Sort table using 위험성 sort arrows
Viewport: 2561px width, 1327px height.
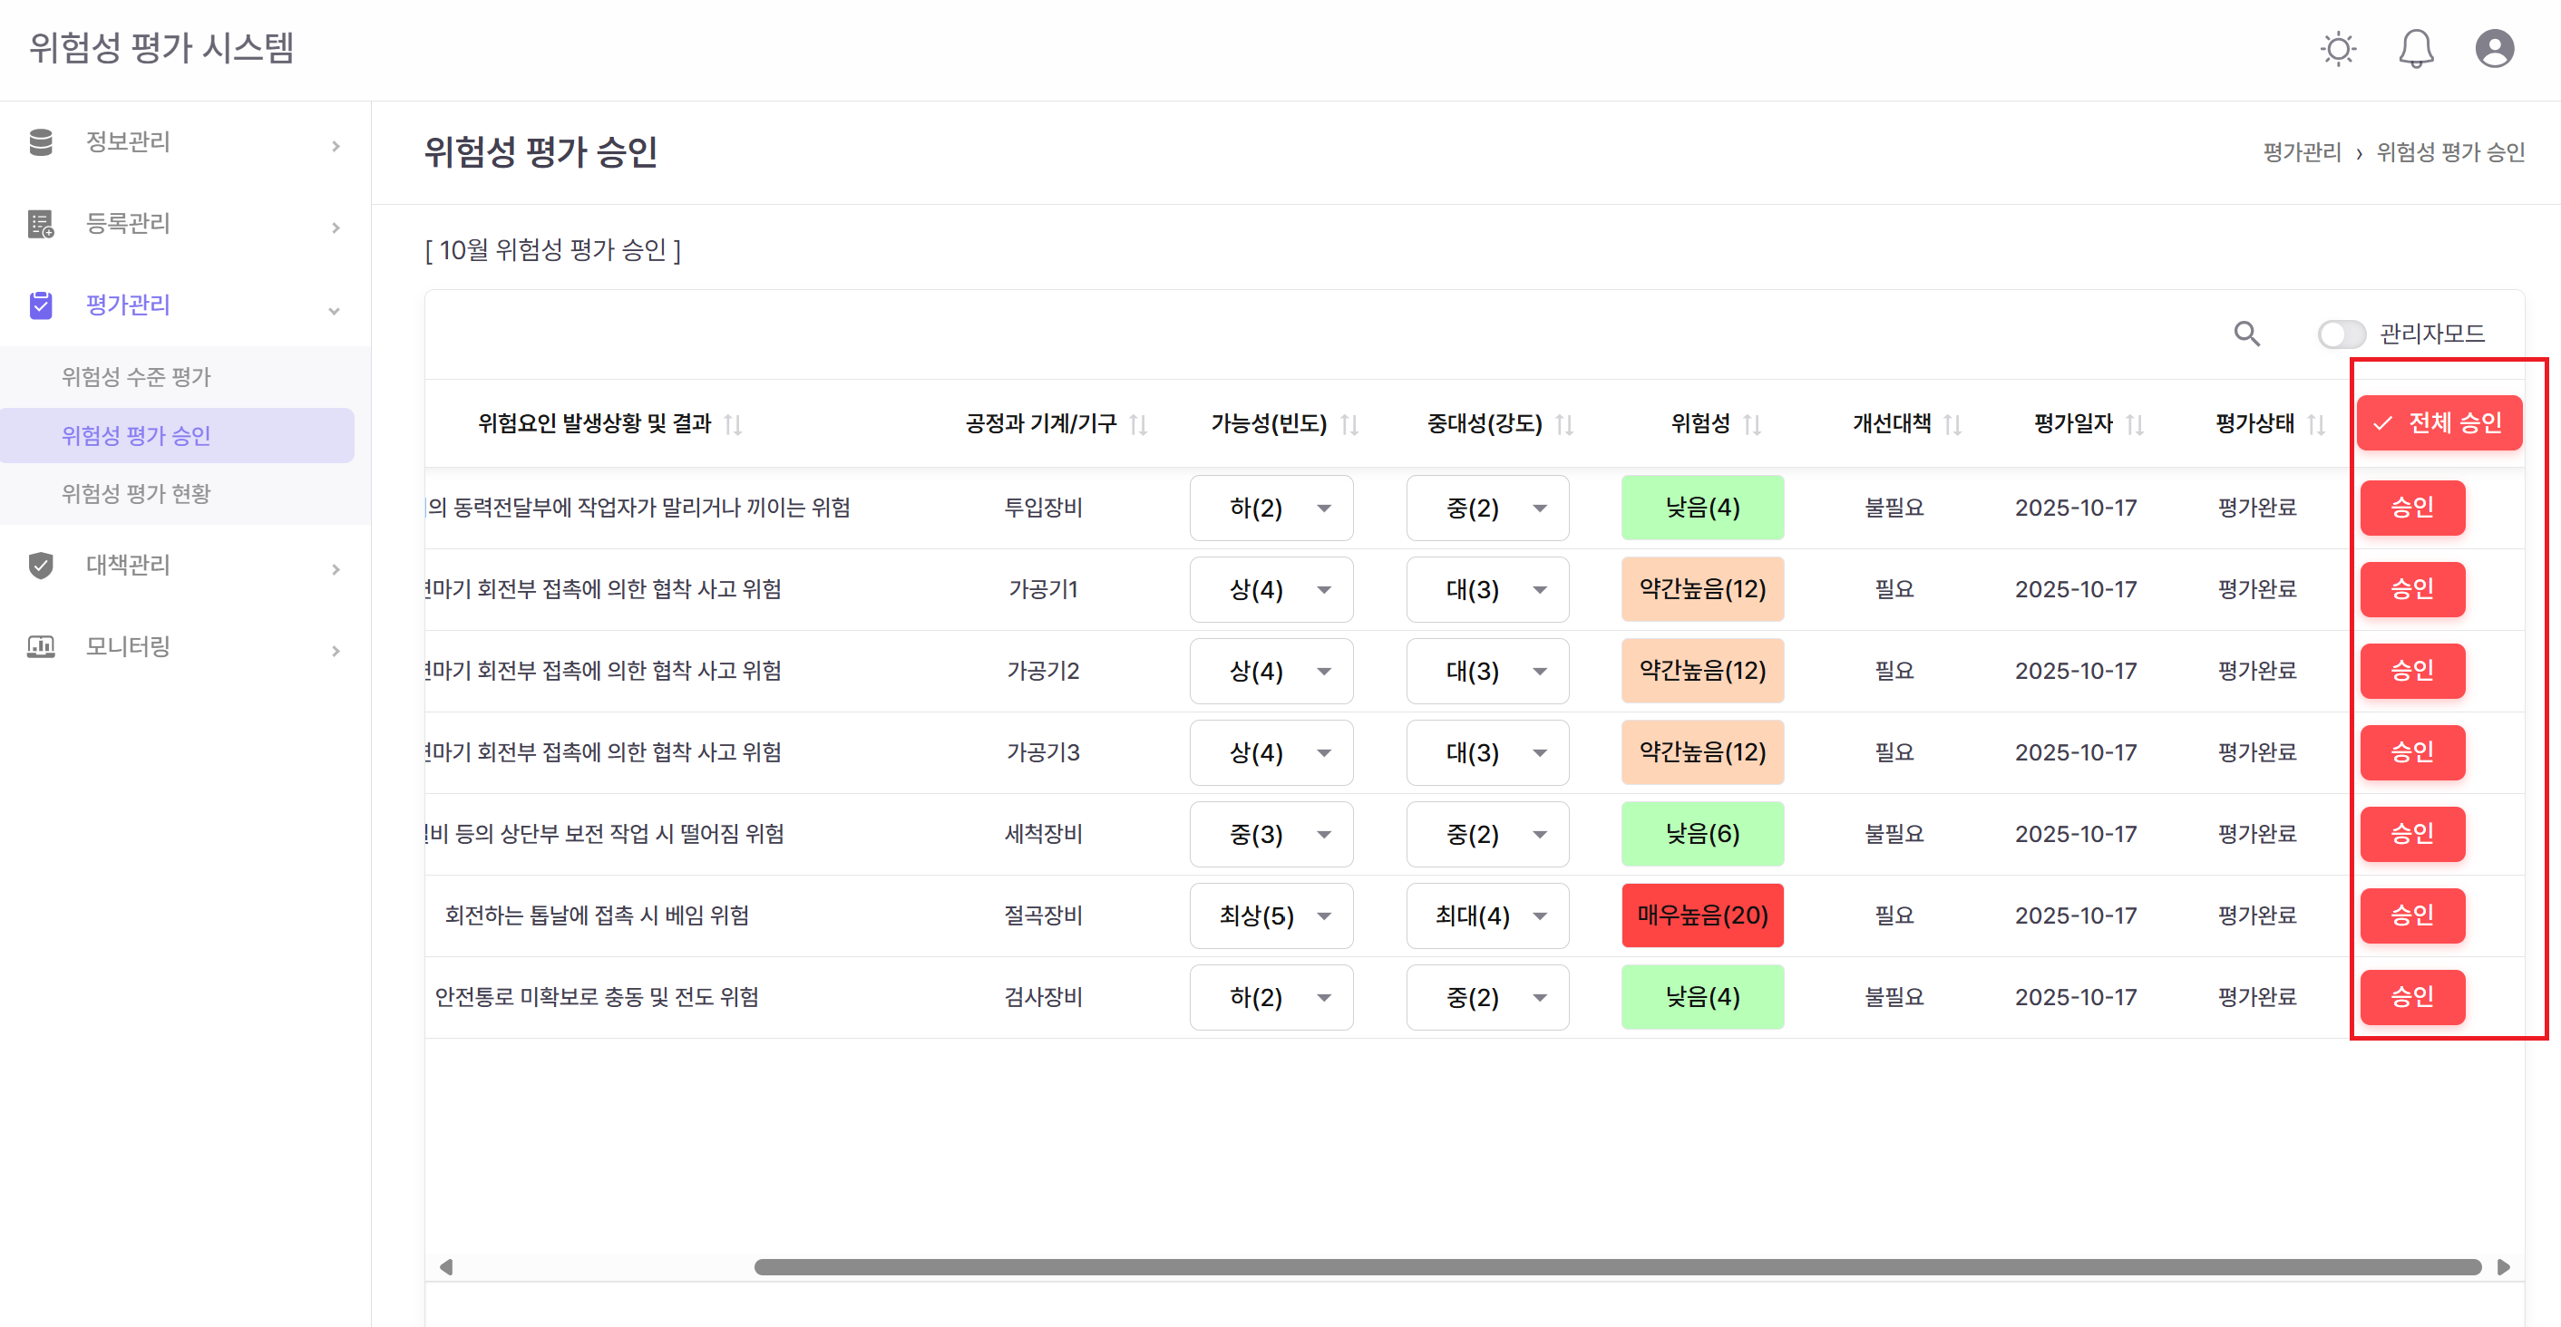pyautogui.click(x=1755, y=423)
